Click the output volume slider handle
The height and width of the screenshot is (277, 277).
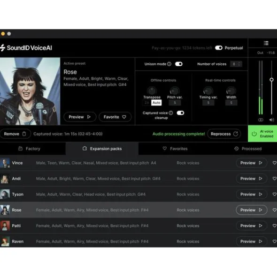coord(271,80)
